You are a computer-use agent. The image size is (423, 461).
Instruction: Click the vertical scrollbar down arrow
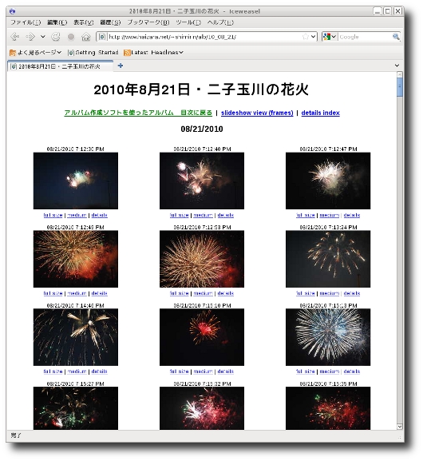[400, 427]
